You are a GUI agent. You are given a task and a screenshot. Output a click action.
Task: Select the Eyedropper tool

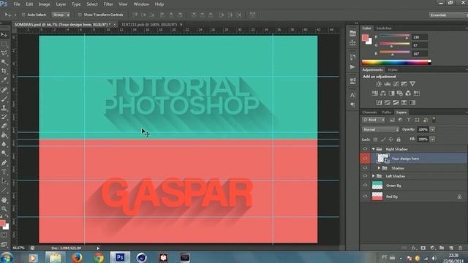point(4,80)
